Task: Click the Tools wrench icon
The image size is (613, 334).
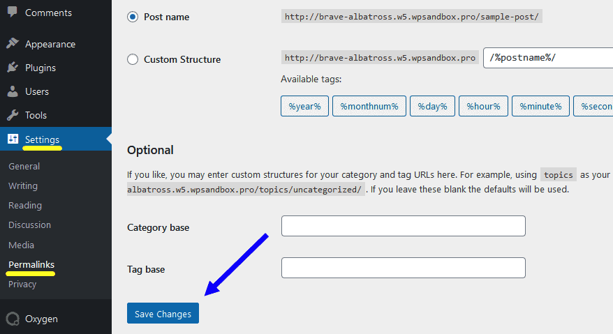Action: 13,115
